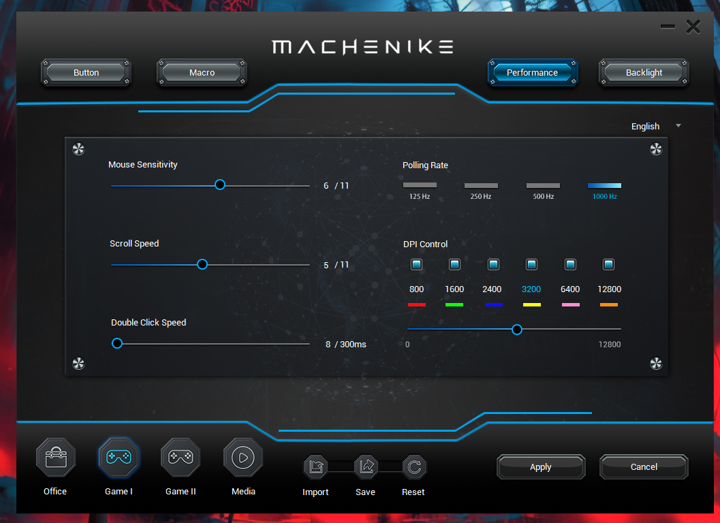Viewport: 720px width, 523px height.
Task: Click the DPI value slider handle
Action: pos(517,329)
